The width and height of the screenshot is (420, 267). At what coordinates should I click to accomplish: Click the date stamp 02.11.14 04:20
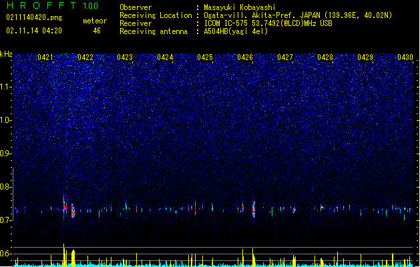pos(34,31)
